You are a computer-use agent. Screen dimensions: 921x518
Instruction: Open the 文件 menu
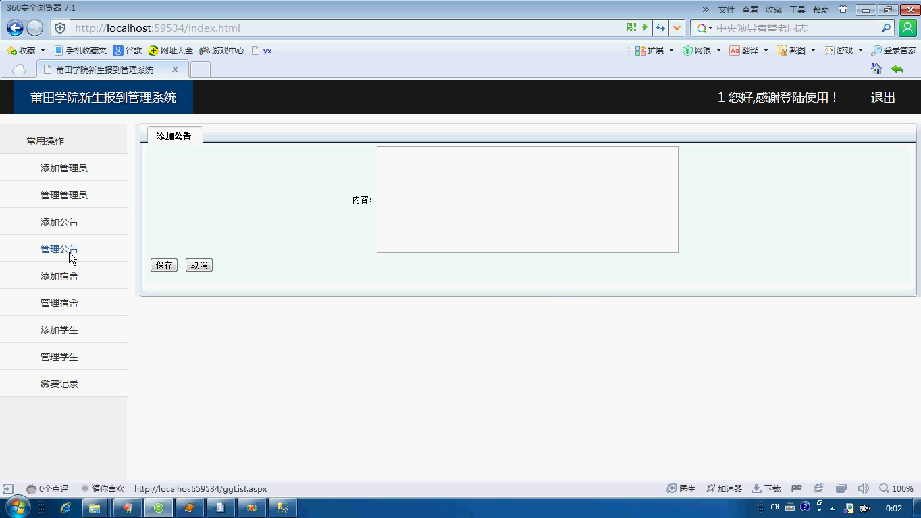726,9
